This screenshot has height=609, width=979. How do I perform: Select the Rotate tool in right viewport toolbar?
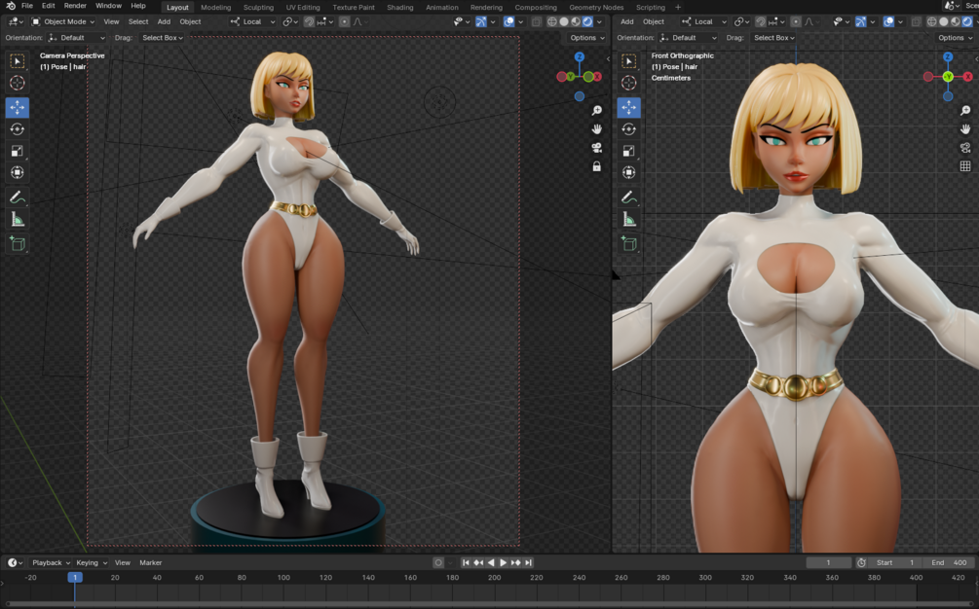click(x=628, y=129)
